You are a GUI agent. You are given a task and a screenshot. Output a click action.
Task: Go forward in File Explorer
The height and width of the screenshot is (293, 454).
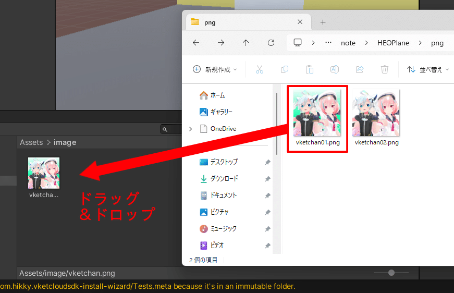click(x=221, y=43)
